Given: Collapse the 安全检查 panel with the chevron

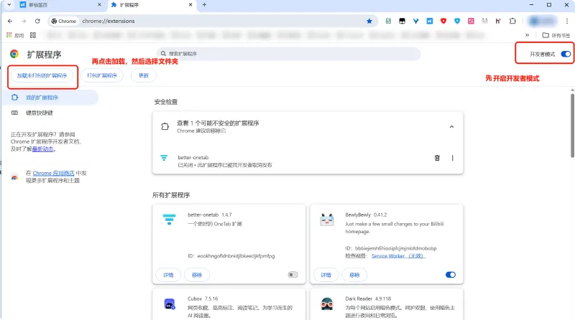Looking at the screenshot, I should [452, 127].
